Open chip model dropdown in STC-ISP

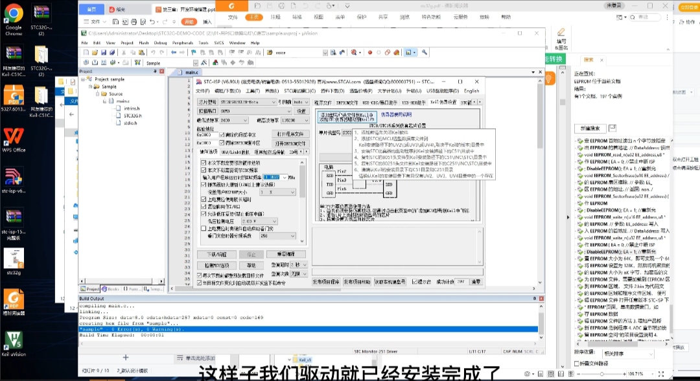click(248, 102)
